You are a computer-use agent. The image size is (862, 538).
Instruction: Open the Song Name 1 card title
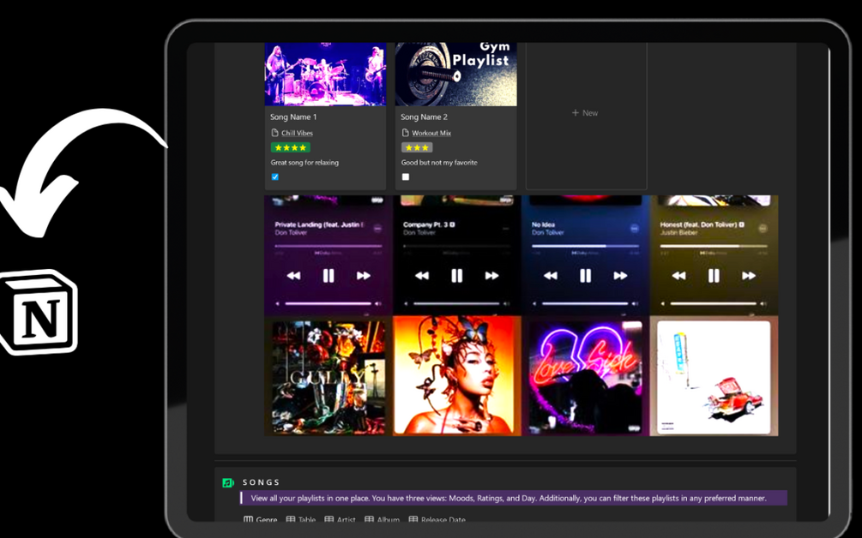(x=293, y=117)
